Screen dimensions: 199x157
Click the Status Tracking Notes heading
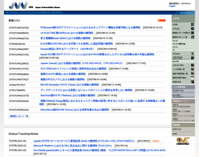point(23,134)
